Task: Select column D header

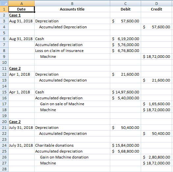Action: pos(156,3)
